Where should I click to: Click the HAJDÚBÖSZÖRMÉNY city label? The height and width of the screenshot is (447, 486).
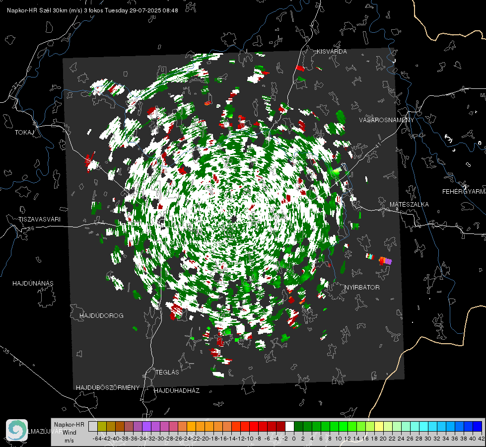108,387
